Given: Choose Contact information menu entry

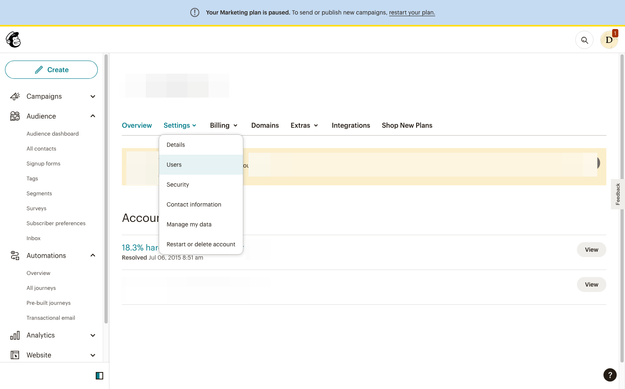Looking at the screenshot, I should 201,204.
